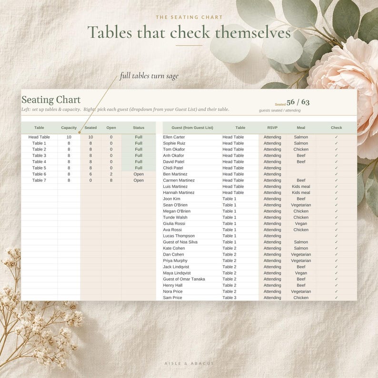Click the check mark in Kate Cohen's row
Image resolution: width=378 pixels, height=378 pixels.
click(x=336, y=249)
